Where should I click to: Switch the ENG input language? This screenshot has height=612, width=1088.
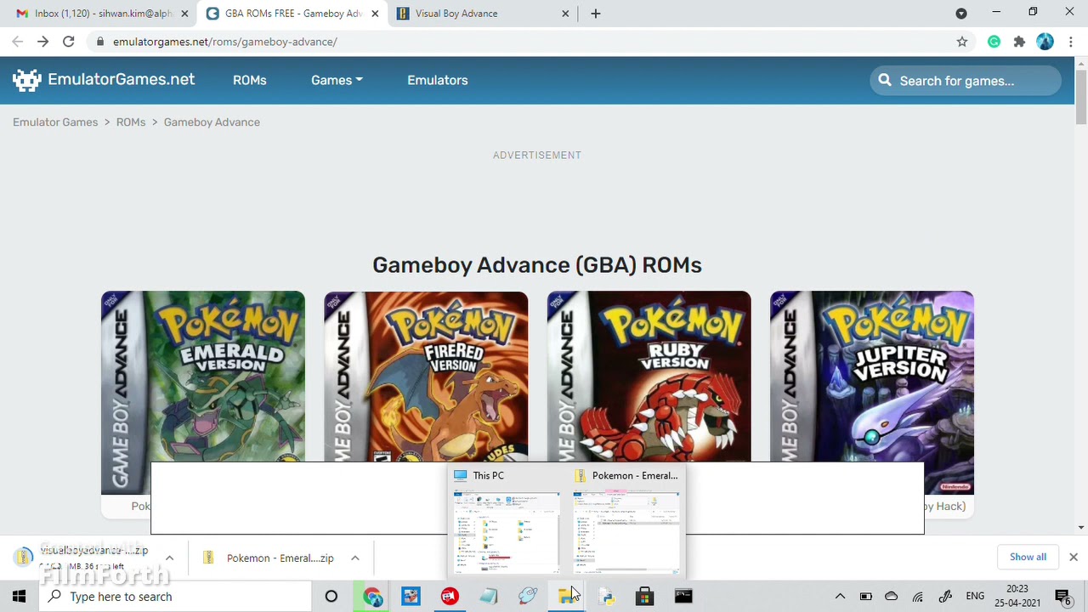[975, 597]
